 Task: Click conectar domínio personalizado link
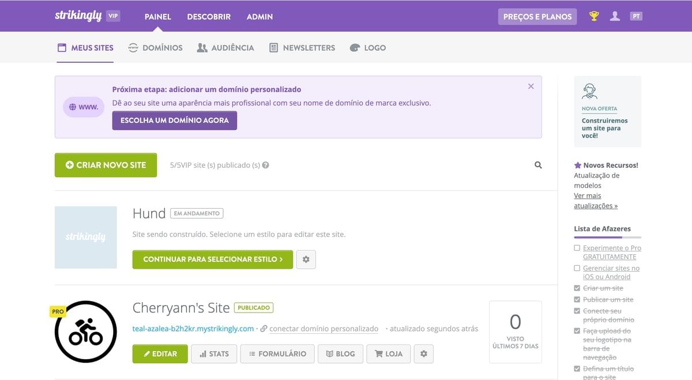[324, 329]
